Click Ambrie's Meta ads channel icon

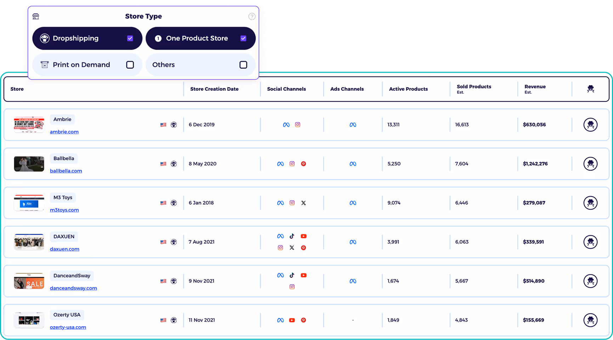coord(353,125)
